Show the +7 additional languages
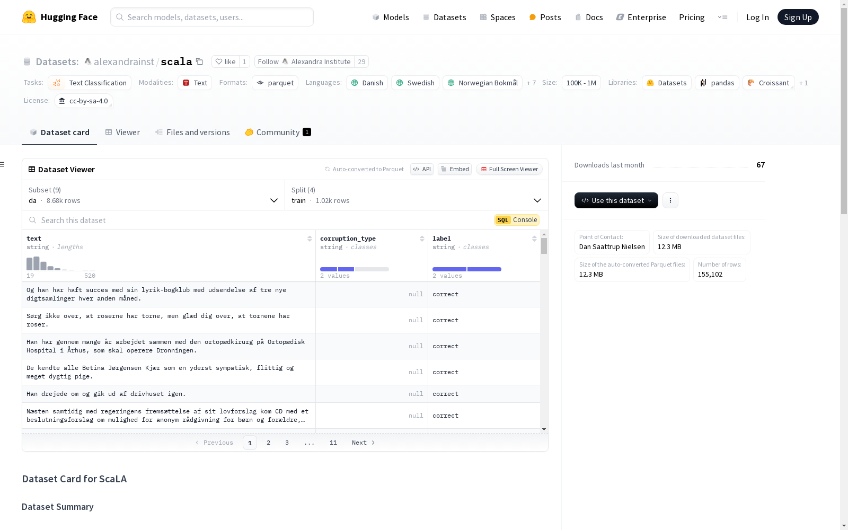Image resolution: width=848 pixels, height=530 pixels. tap(531, 83)
